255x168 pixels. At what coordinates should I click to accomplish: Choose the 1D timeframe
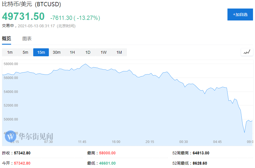point(88,52)
